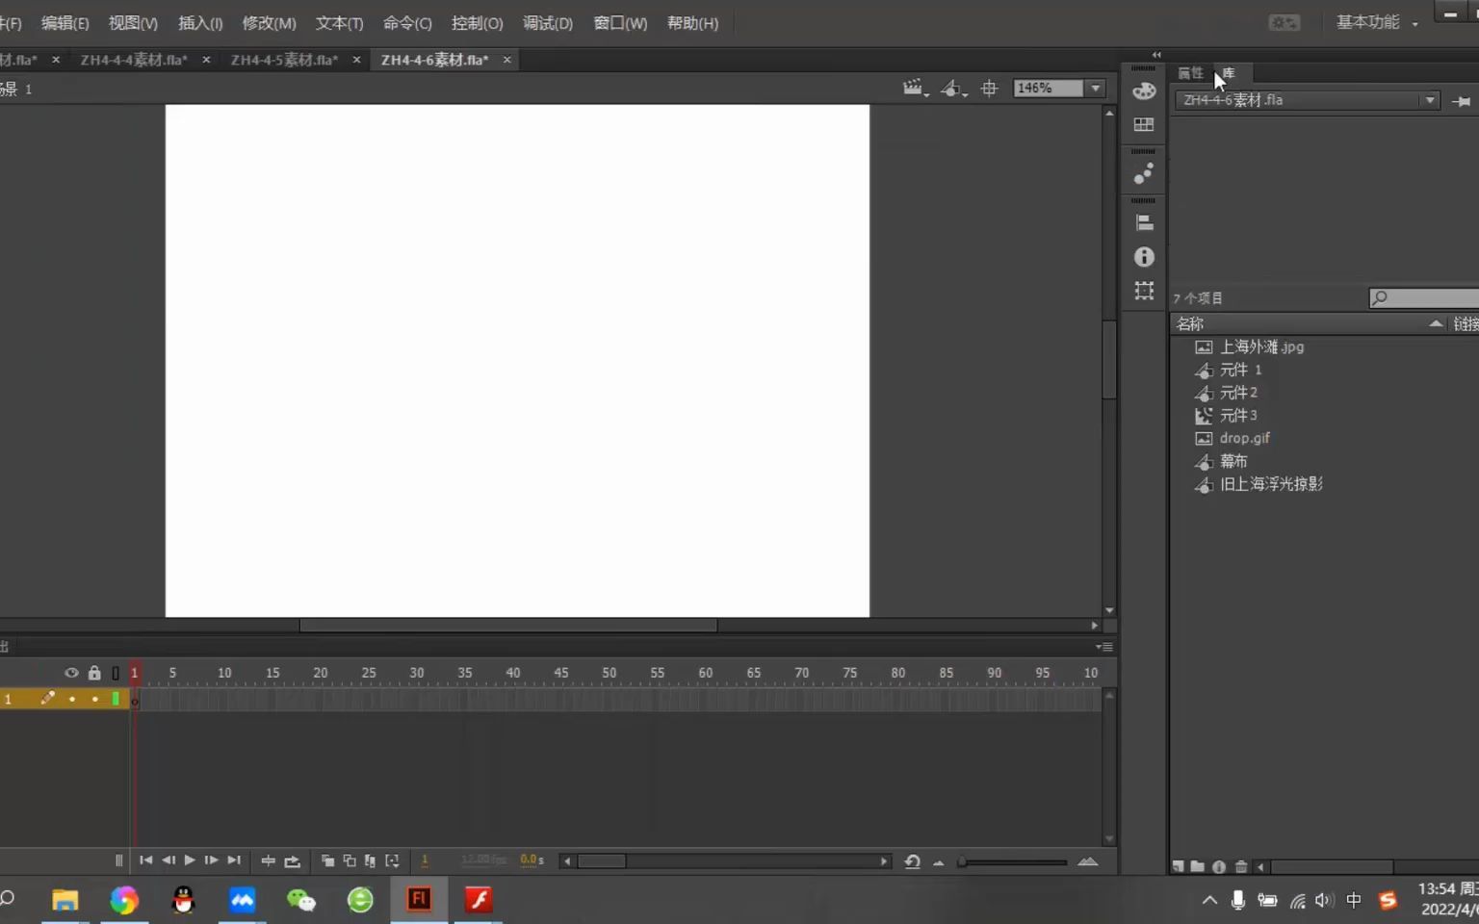Image resolution: width=1479 pixels, height=924 pixels.
Task: Delete the selected library item
Action: click(x=1241, y=866)
